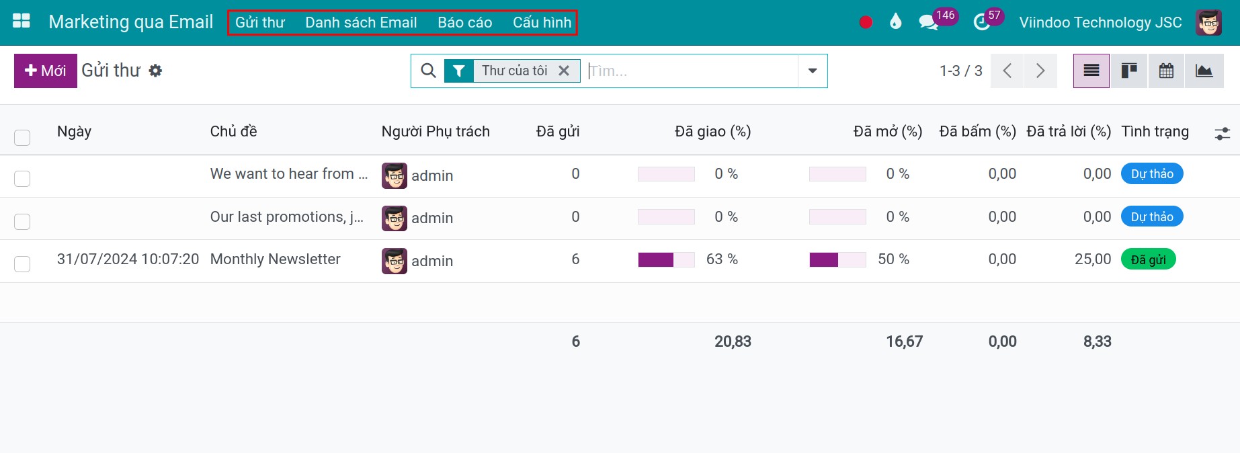Viewport: 1240px width, 453px height.
Task: Switch to list view
Action: (1091, 71)
